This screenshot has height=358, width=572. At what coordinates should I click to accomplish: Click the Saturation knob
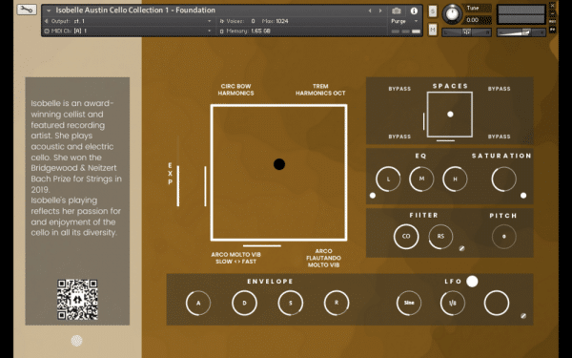pos(503,179)
